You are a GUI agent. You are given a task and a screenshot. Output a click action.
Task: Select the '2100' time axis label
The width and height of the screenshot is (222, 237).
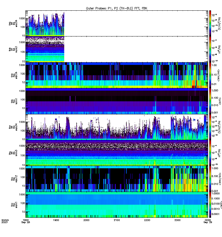point(117,220)
